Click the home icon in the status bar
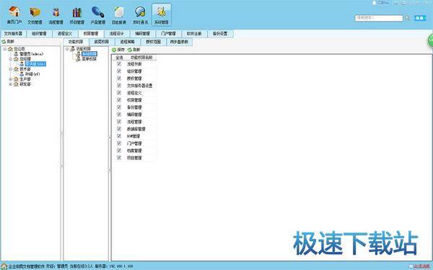Screen dimensions: 433x270 click(4, 266)
